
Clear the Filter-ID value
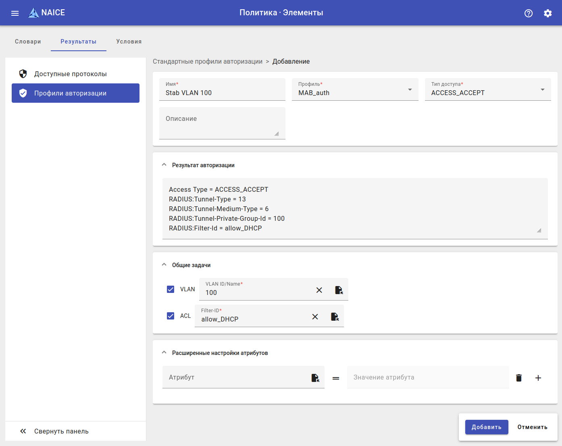pyautogui.click(x=315, y=317)
